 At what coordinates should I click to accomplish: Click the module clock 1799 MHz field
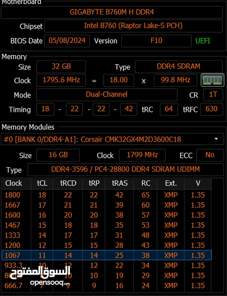point(142,155)
